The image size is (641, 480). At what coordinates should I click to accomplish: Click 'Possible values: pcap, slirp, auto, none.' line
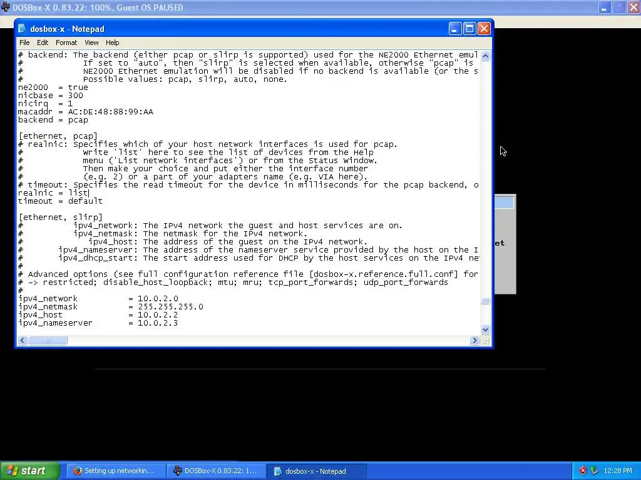click(153, 79)
